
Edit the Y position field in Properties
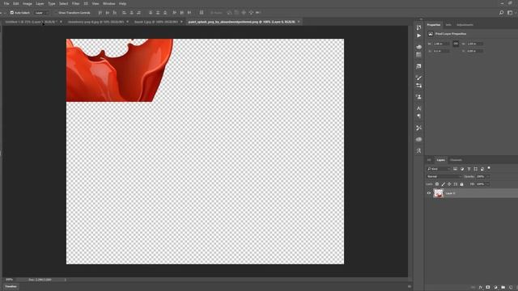tap(475, 51)
